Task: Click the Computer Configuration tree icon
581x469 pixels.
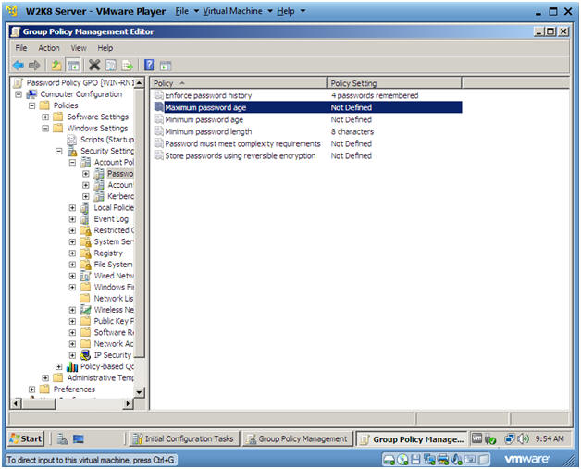Action: click(x=31, y=94)
